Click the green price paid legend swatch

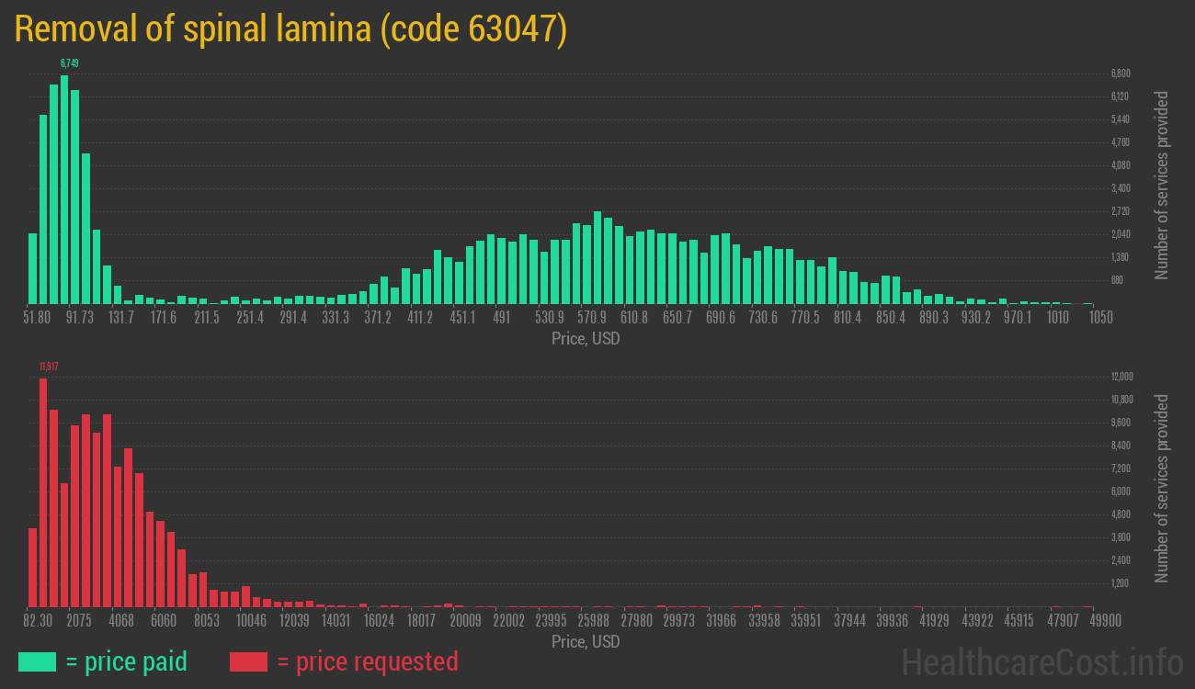[x=37, y=661]
